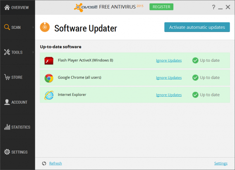235x170 pixels.
Task: Expand the Scan submenu arrow
Action: click(33, 27)
